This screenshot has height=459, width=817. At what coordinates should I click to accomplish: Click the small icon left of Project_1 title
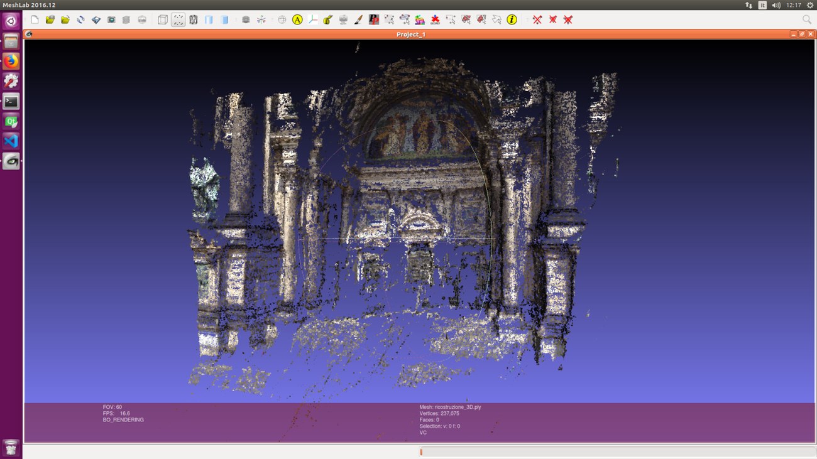29,34
